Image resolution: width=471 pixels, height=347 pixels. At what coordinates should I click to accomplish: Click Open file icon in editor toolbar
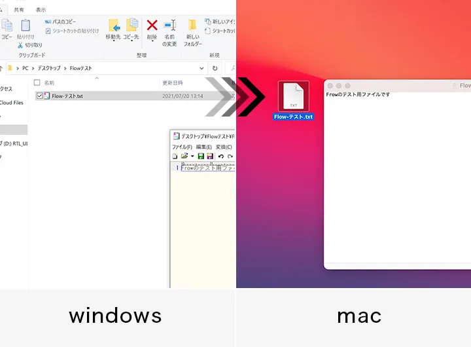point(184,156)
